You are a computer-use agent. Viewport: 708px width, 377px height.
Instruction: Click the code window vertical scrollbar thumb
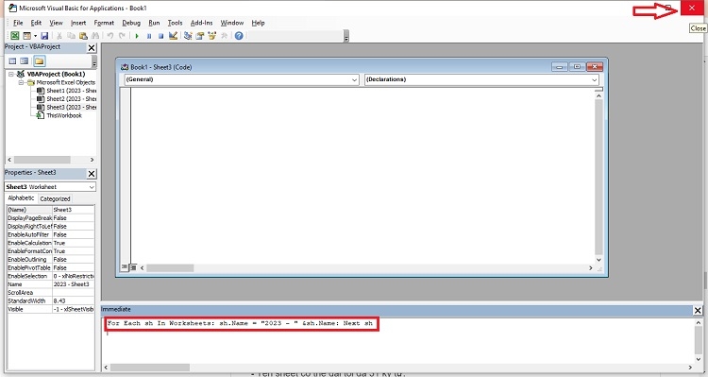598,178
